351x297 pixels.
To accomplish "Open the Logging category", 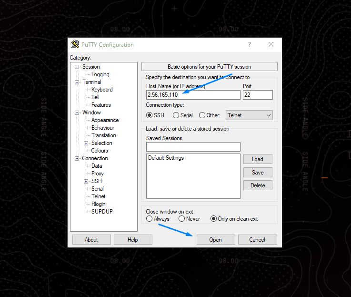I will (100, 74).
